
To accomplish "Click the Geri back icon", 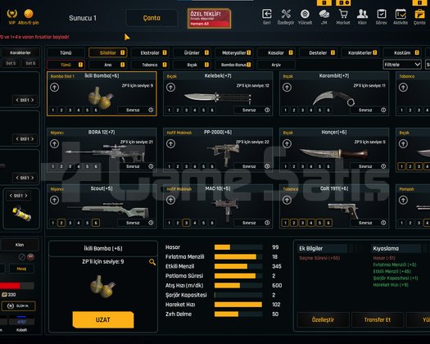I will (266, 14).
